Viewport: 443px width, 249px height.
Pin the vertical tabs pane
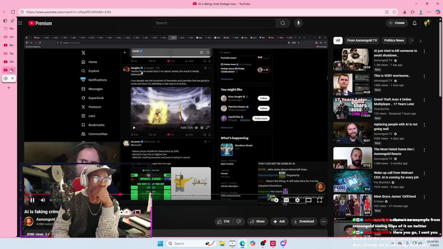[12, 21]
